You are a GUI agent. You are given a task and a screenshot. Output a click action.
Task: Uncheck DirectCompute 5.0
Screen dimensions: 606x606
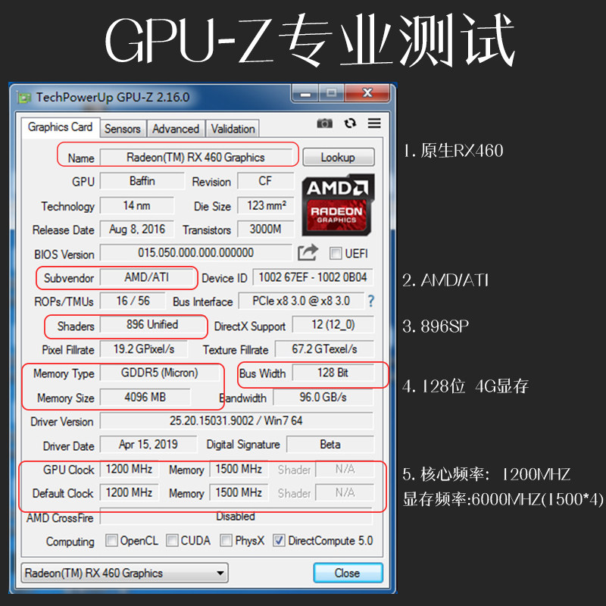point(279,541)
